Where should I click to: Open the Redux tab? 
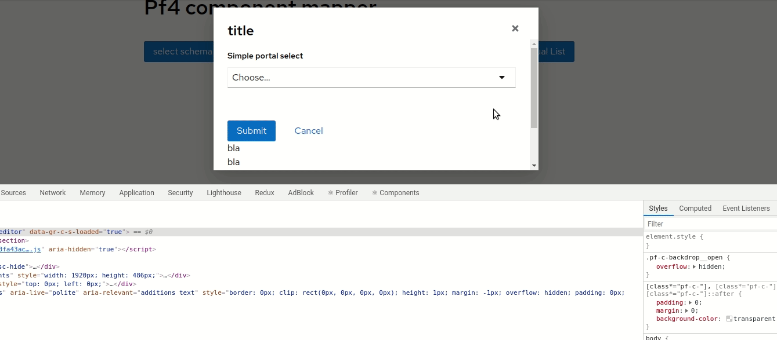265,193
